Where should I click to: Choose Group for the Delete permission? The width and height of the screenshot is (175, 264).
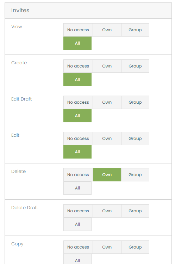[135, 175]
